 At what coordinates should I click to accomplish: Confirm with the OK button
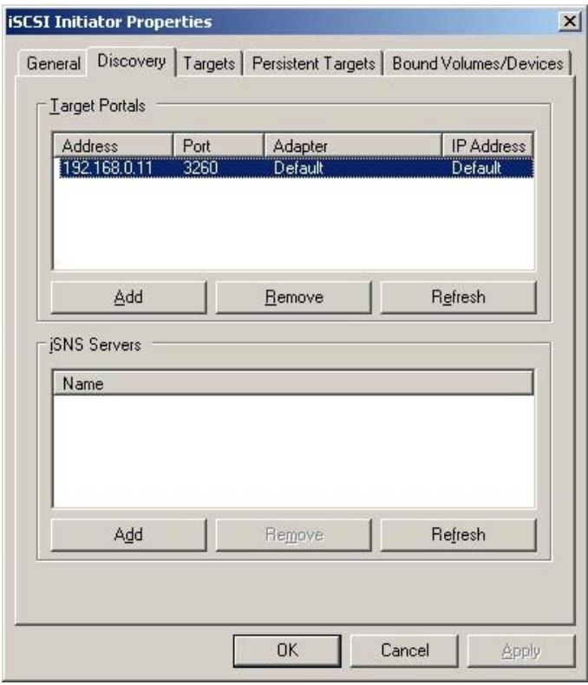pyautogui.click(x=287, y=650)
